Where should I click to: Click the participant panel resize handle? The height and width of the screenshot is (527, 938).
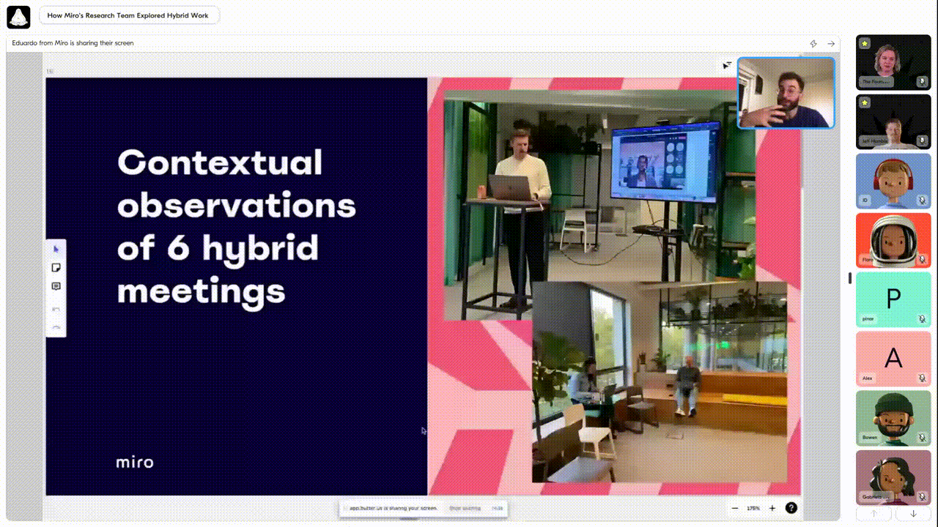point(849,278)
